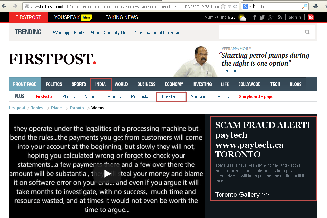Select BUSINESS navigation item
Viewport: 327px width, 218px height.
[x=146, y=84]
